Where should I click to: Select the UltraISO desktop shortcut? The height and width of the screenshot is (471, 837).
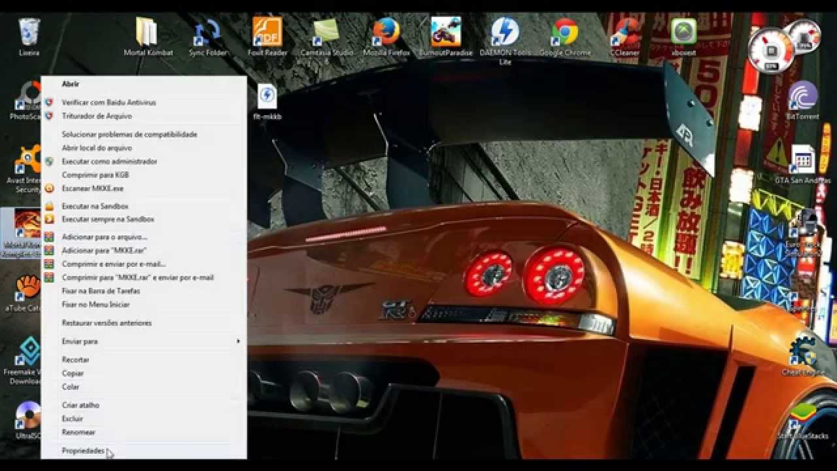(x=28, y=420)
